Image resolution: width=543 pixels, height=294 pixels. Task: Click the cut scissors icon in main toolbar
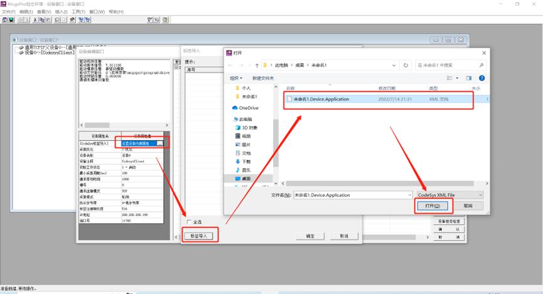[x=35, y=19]
